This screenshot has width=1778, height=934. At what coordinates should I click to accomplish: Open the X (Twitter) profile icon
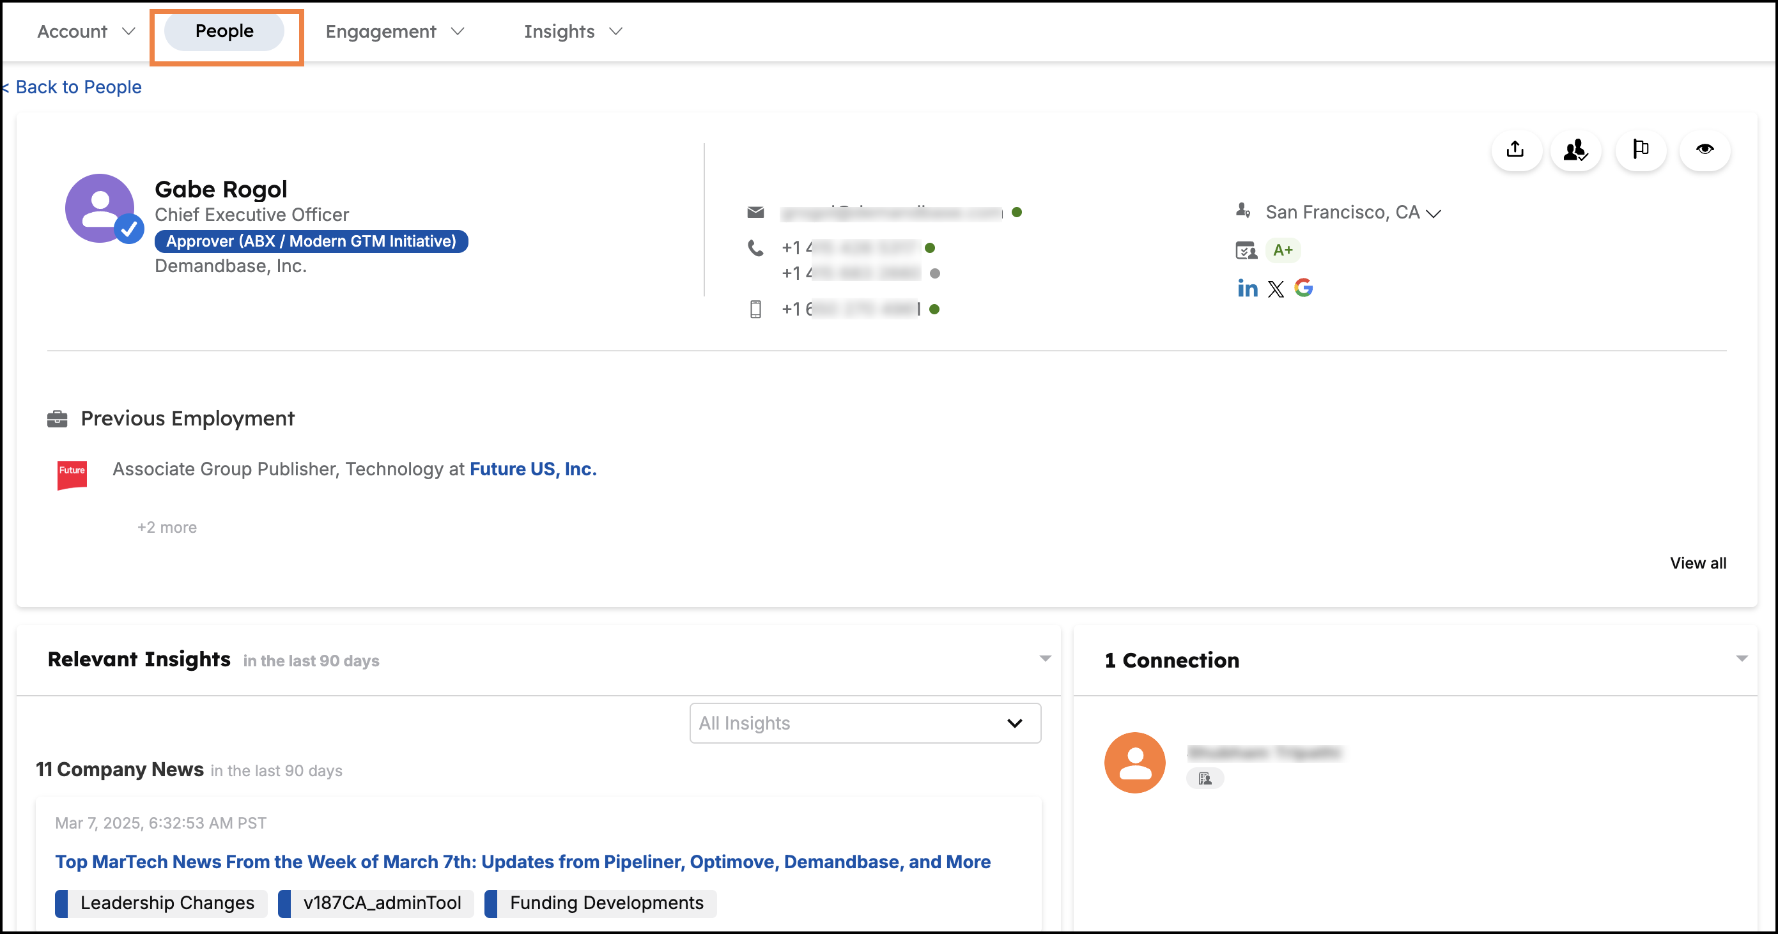coord(1276,289)
